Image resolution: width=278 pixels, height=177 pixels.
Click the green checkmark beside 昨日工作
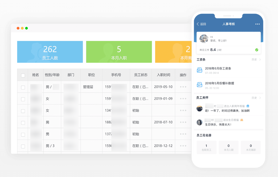coord(256,50)
